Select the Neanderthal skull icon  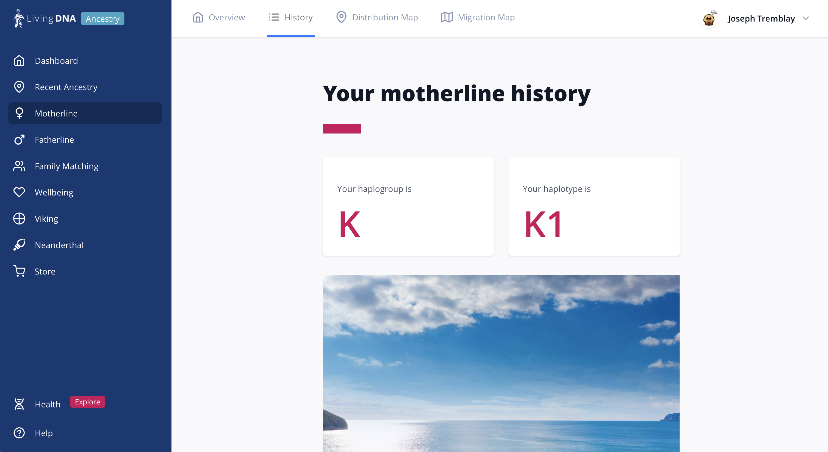pos(19,245)
